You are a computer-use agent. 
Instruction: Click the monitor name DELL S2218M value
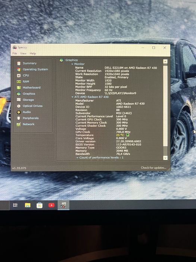(131, 68)
